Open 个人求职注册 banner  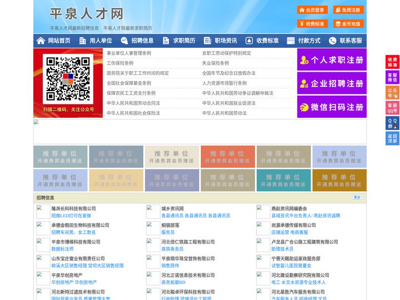pyautogui.click(x=332, y=59)
